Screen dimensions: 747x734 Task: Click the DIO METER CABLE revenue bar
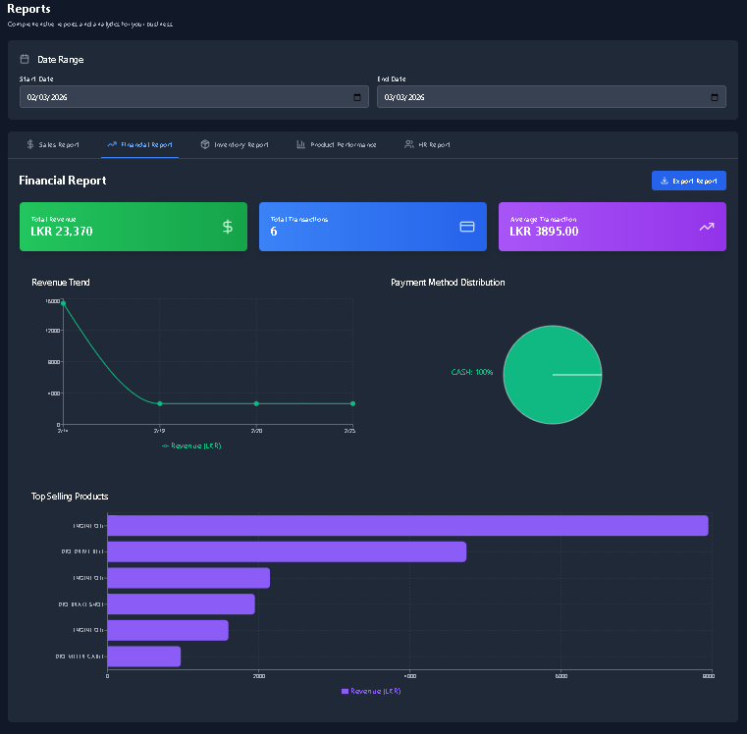click(144, 656)
